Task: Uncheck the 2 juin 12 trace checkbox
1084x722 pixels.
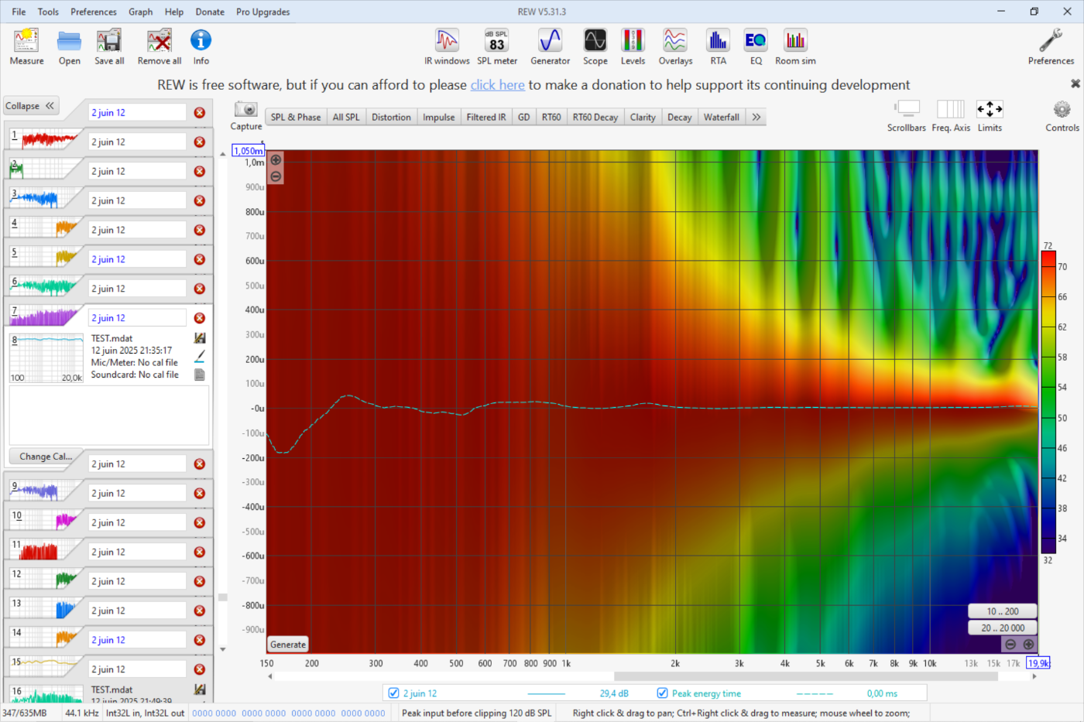Action: (394, 693)
